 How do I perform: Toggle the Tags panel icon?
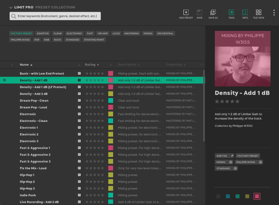click(231, 12)
